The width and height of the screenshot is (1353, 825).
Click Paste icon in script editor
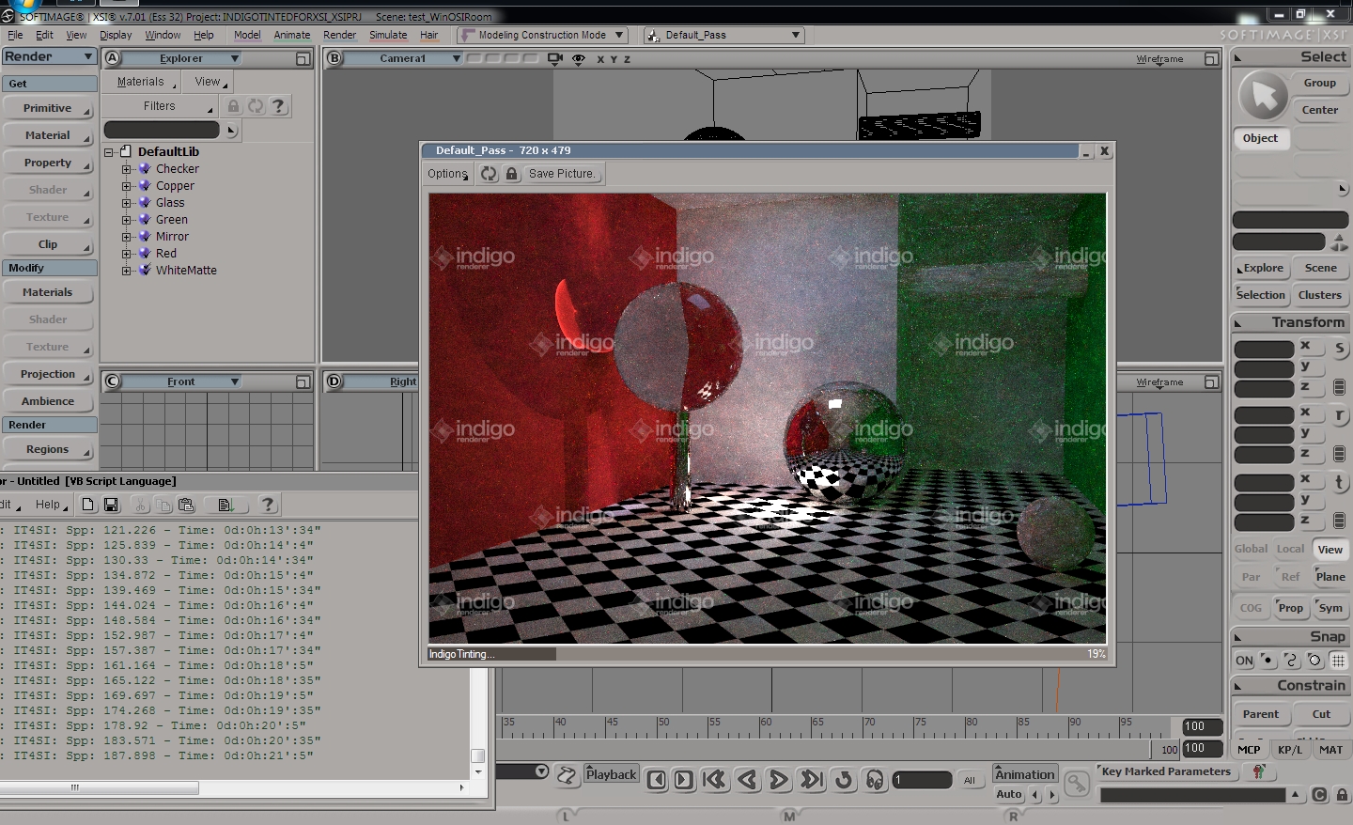(186, 505)
